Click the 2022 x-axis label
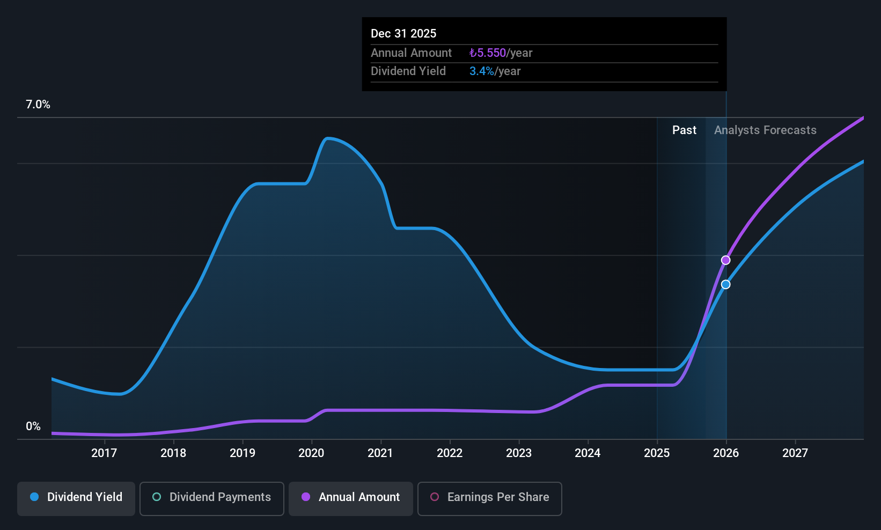 click(x=450, y=453)
